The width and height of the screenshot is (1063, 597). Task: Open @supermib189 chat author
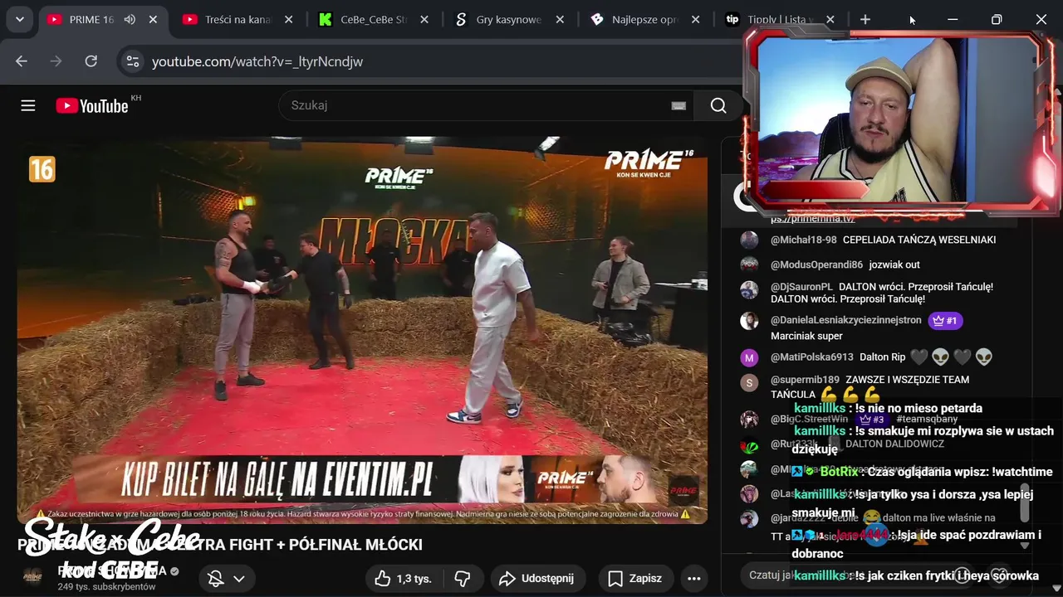coord(805,380)
